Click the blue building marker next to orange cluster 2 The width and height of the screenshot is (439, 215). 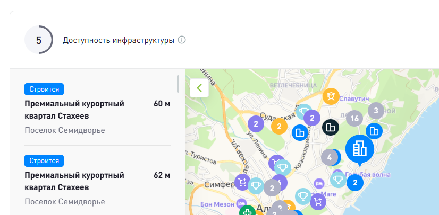click(300, 132)
